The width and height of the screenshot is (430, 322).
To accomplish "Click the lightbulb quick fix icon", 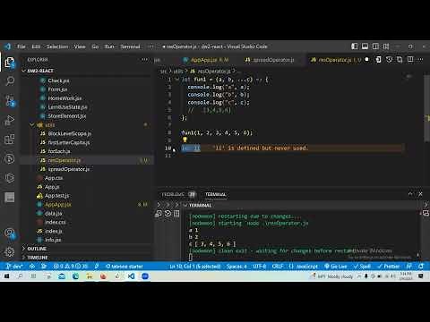I will tap(185, 140).
